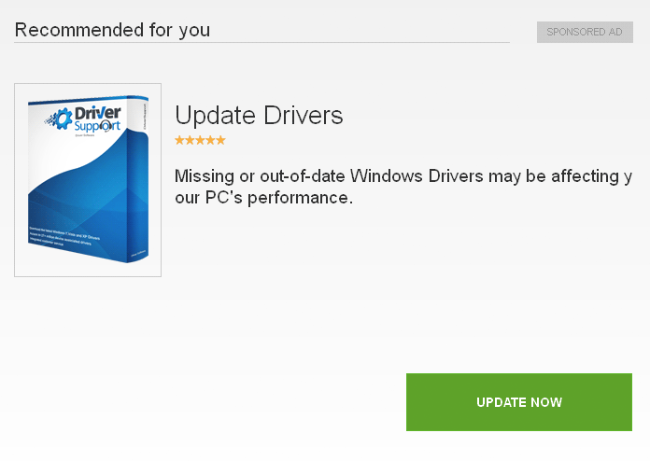Image resolution: width=650 pixels, height=461 pixels.
Task: Open the Update Drivers title link
Action: pos(259,115)
